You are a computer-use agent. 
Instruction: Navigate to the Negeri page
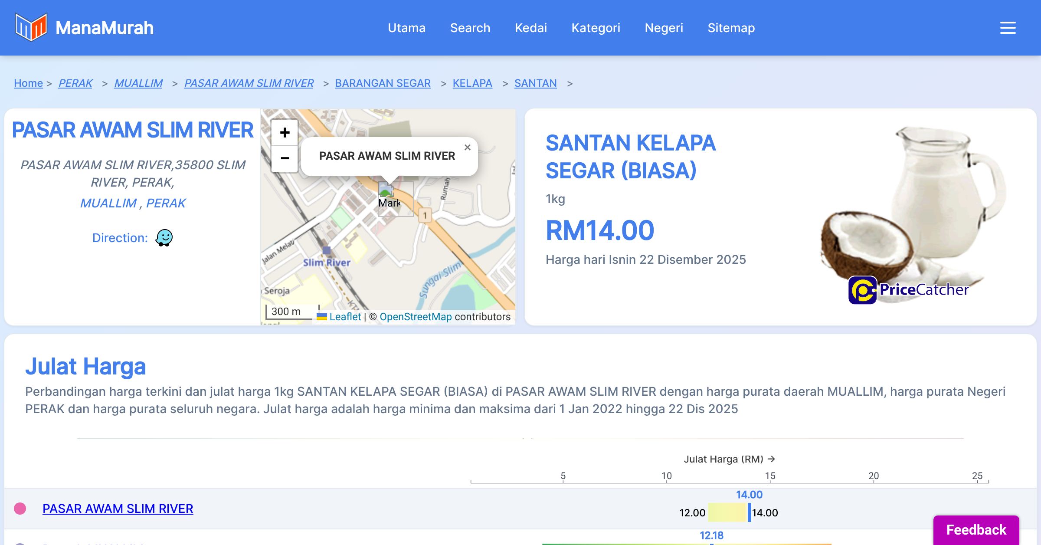(664, 28)
